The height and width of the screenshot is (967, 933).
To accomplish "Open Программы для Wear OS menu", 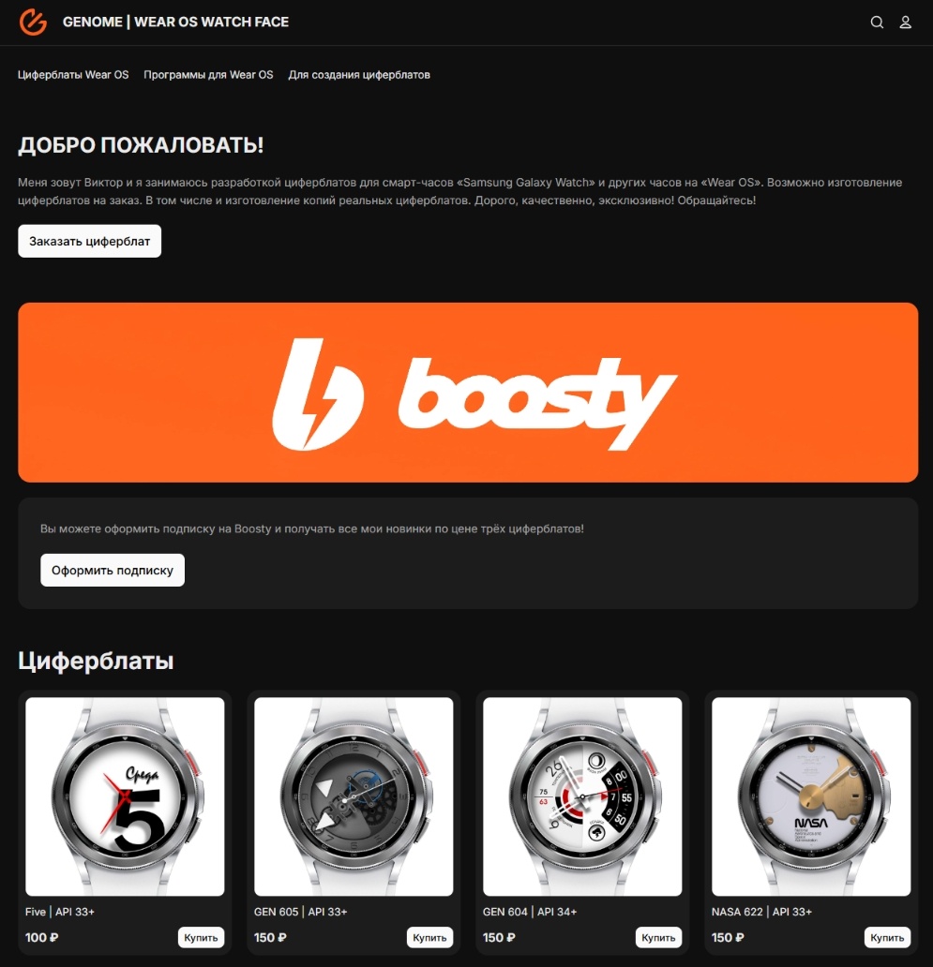I will pyautogui.click(x=208, y=75).
